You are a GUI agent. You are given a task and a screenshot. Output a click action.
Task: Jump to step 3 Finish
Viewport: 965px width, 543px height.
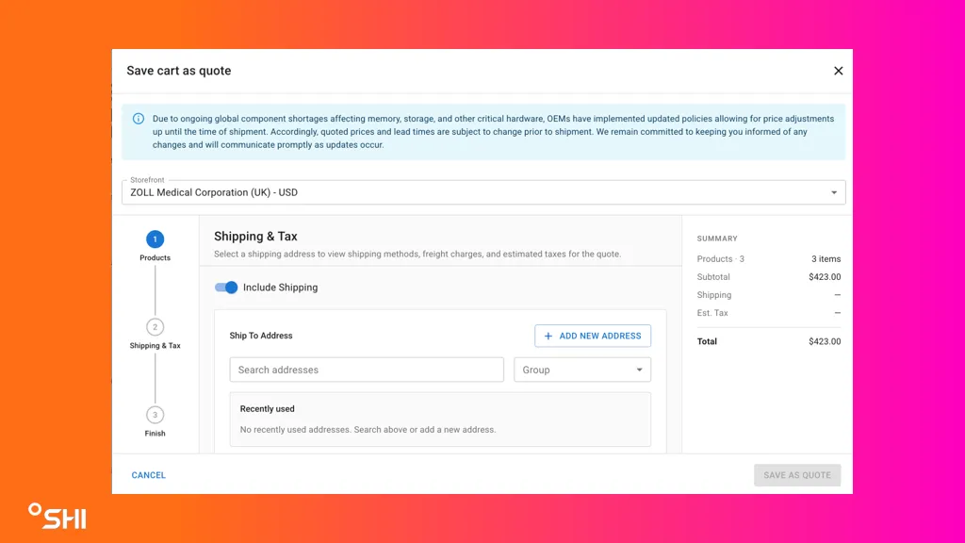point(155,415)
